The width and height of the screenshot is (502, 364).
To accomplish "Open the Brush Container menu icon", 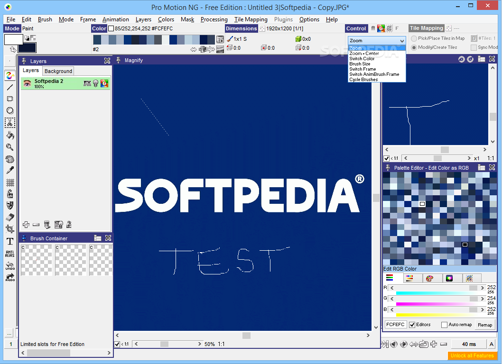I will coord(98,238).
